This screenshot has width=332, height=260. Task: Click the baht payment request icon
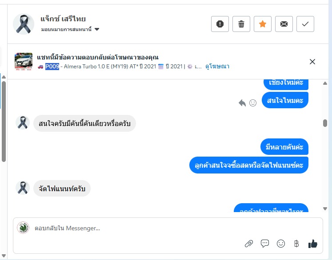pyautogui.click(x=296, y=243)
